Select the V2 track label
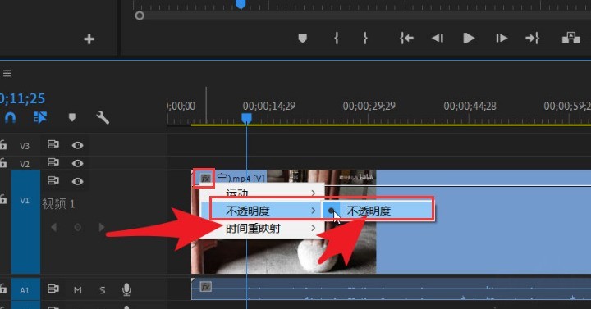The height and width of the screenshot is (309, 591). [25, 164]
